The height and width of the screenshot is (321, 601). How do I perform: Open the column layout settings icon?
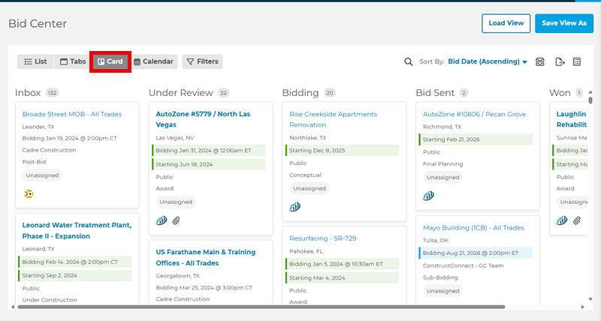577,61
